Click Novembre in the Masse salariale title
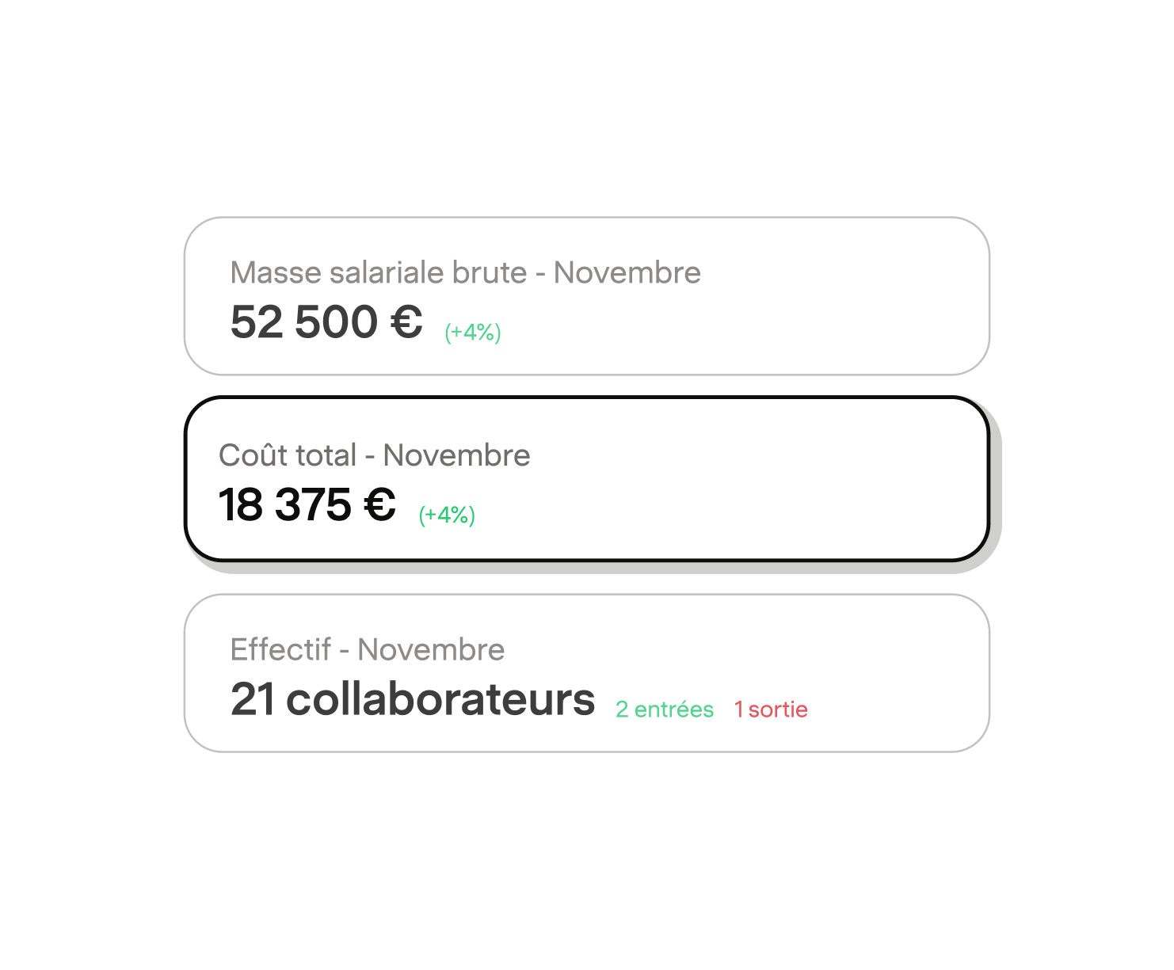The width and height of the screenshot is (1174, 970). click(x=627, y=272)
